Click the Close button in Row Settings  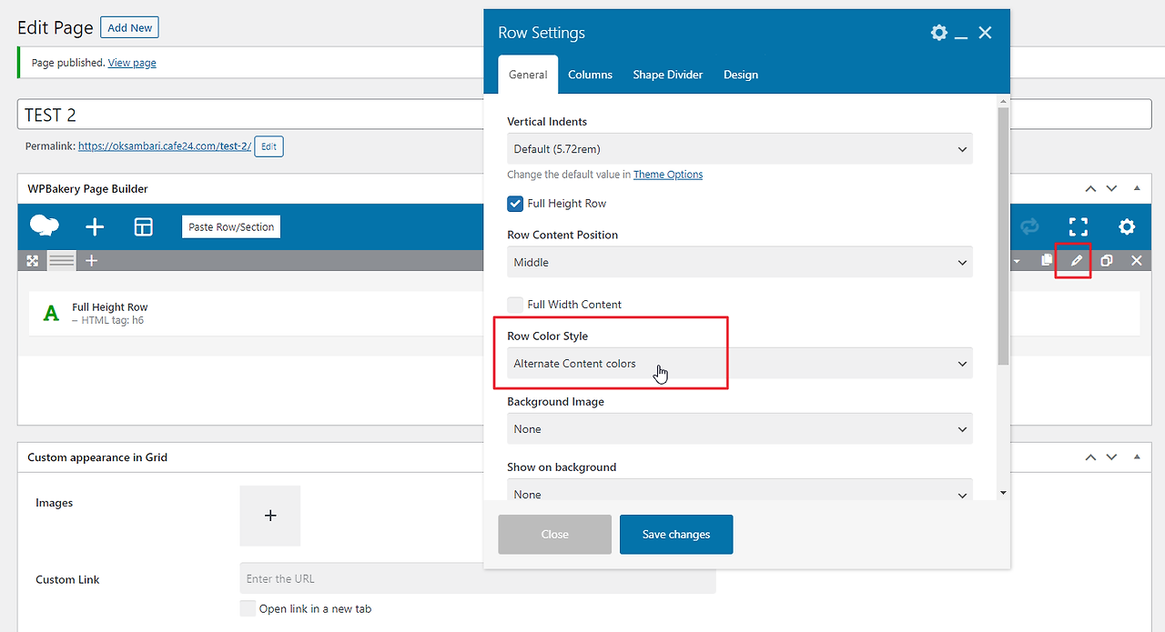coord(555,535)
